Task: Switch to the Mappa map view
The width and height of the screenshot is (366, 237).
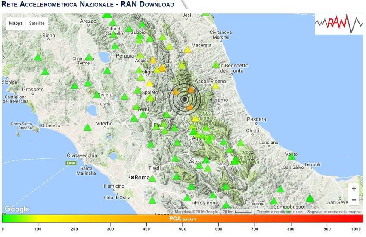Action: click(16, 23)
